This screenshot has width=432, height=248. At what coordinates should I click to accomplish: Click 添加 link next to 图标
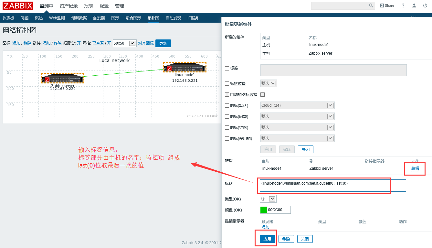16,43
